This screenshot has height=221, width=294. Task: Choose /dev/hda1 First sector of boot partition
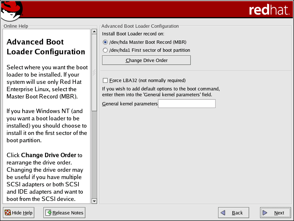105,50
